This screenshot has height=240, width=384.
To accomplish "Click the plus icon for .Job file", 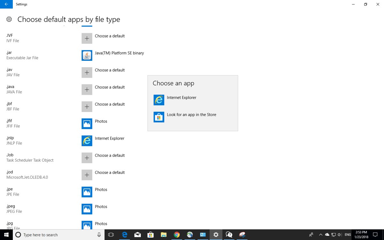I will click(87, 158).
